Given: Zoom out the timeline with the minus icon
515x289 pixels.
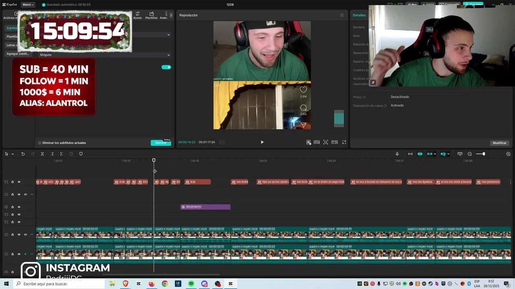Looking at the screenshot, I should point(470,154).
